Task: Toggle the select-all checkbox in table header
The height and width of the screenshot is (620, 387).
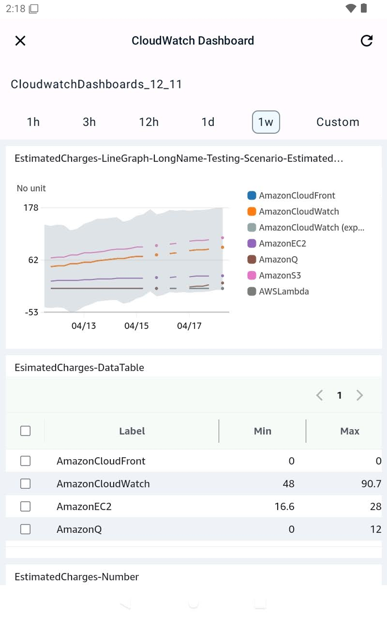Action: (26, 431)
